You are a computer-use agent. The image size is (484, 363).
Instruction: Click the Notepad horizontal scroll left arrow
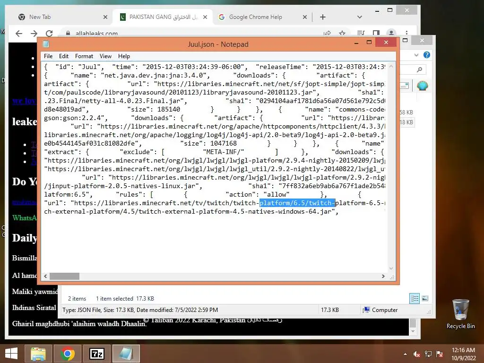[x=45, y=276]
